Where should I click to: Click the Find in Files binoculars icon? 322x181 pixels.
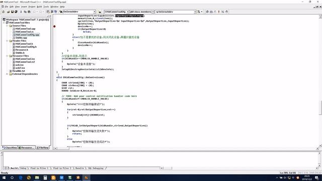(x=61, y=12)
